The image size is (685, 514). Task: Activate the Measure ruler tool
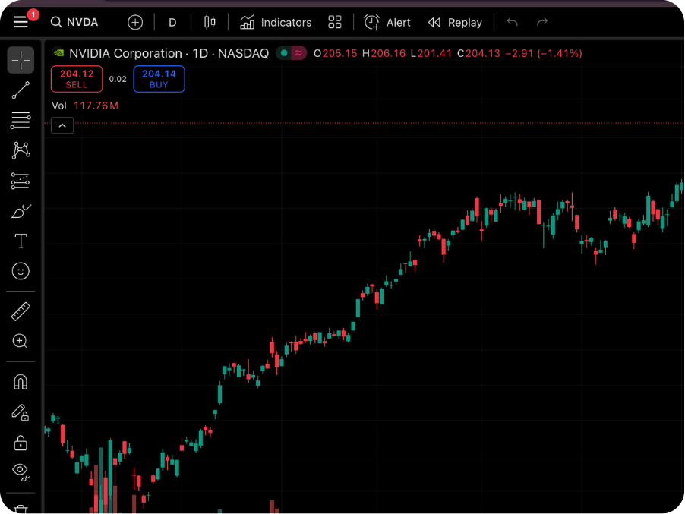tap(21, 311)
